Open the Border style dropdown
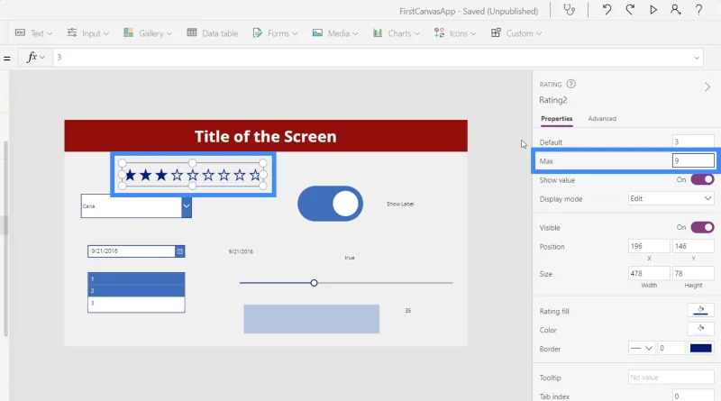The image size is (721, 401). 642,348
